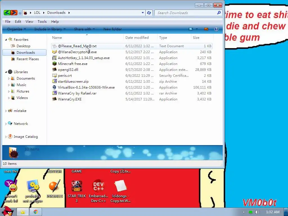
Task: Click the WannaCry.EXE file icon
Action: point(54,99)
